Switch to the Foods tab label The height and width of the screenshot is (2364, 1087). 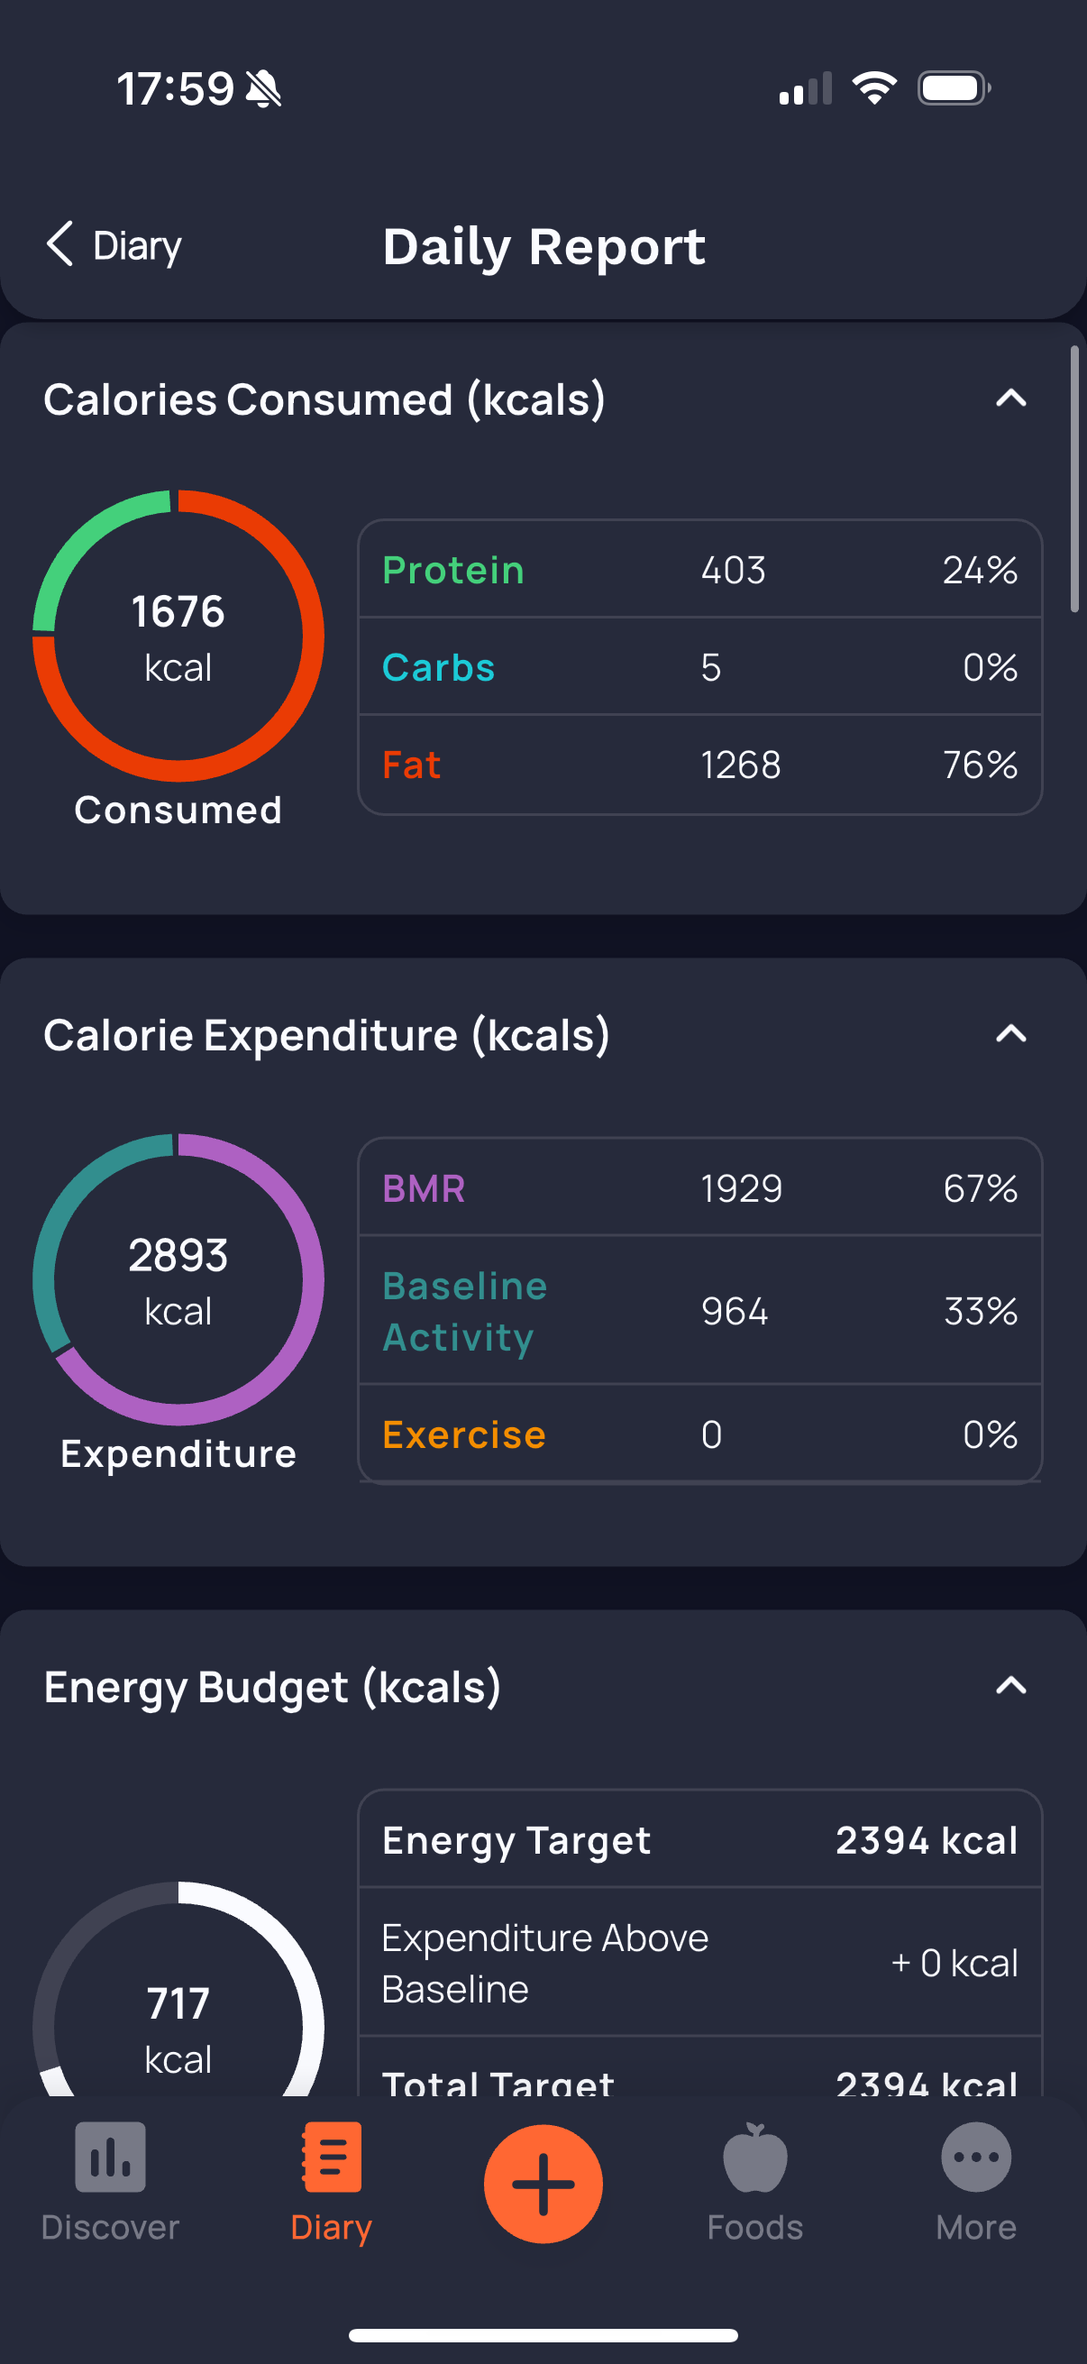click(754, 2227)
